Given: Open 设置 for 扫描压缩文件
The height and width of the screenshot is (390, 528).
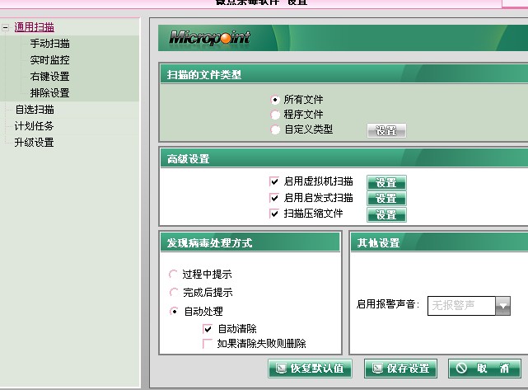Looking at the screenshot, I should tap(386, 214).
